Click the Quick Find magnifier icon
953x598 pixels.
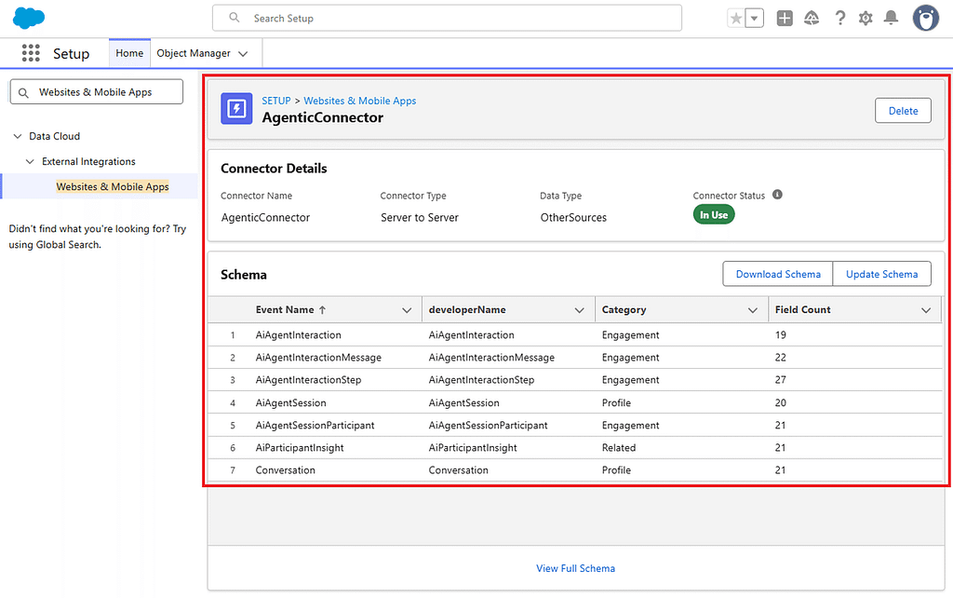click(x=23, y=92)
